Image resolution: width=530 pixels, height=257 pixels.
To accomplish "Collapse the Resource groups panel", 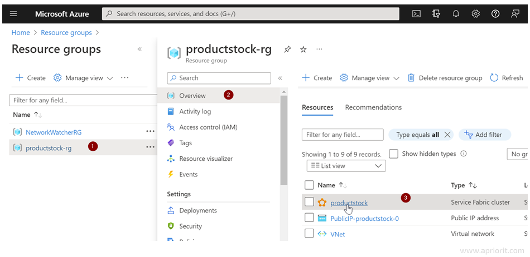I will (139, 49).
